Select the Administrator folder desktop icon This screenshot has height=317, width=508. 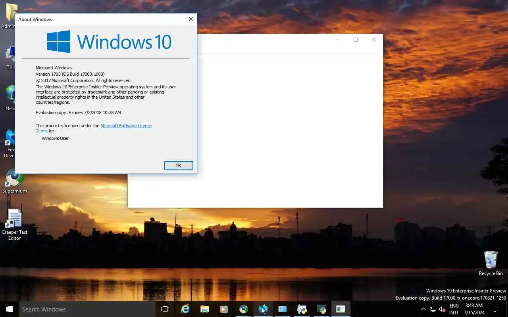9,16
